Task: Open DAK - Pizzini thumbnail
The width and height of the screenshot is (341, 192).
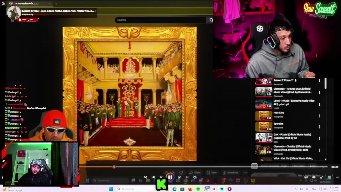Action: click(x=263, y=138)
